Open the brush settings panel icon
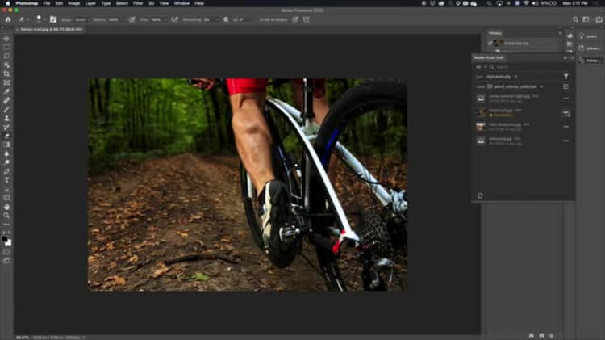 pyautogui.click(x=53, y=19)
